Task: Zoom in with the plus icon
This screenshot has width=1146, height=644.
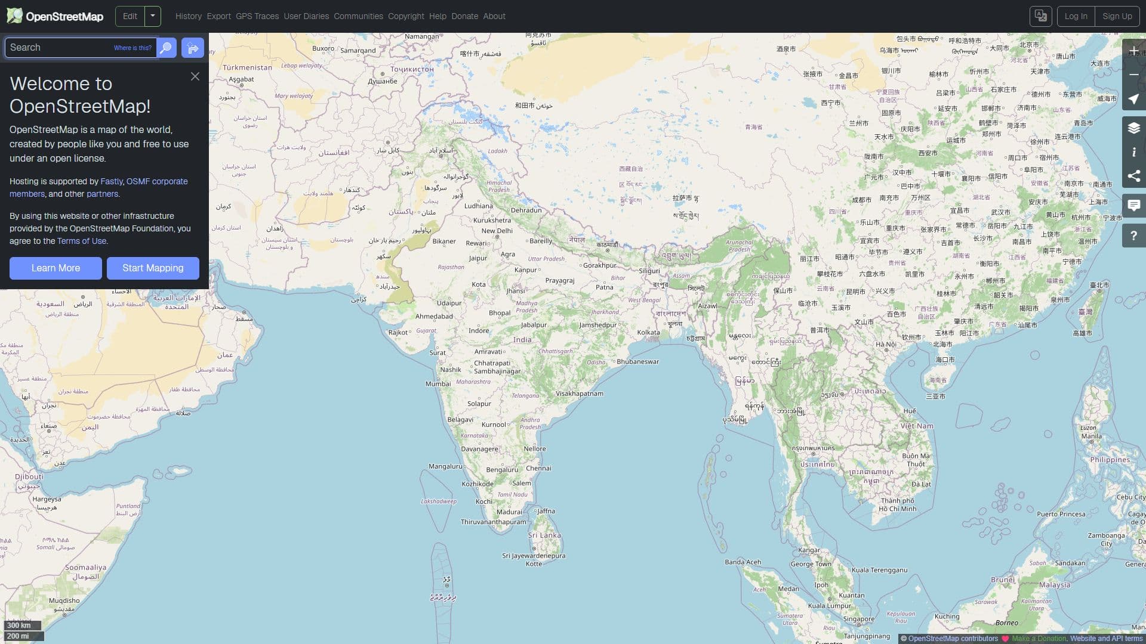Action: (x=1133, y=51)
